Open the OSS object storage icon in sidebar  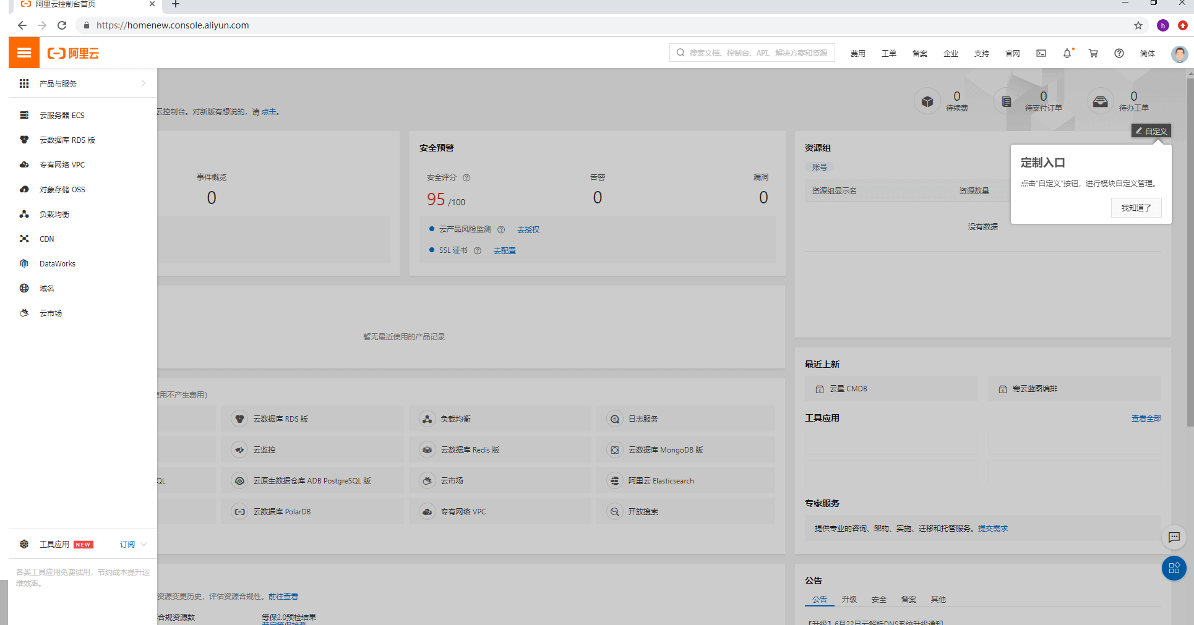click(24, 189)
